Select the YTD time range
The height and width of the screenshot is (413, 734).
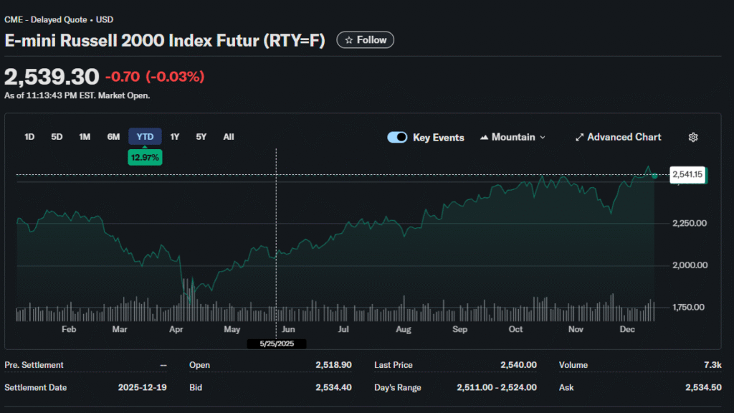[145, 137]
